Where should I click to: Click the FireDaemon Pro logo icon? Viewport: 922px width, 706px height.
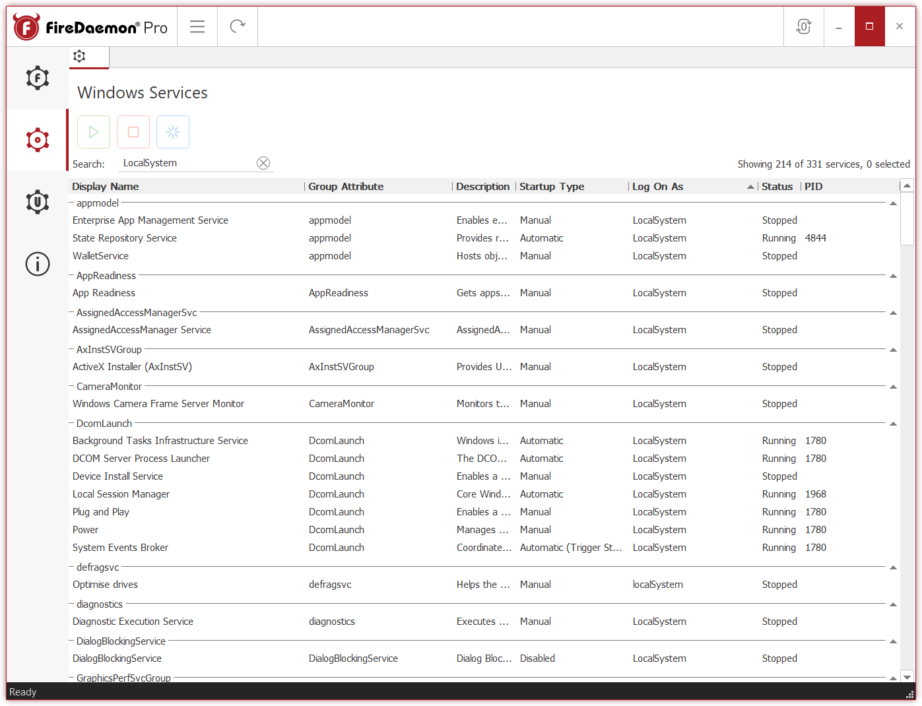(x=26, y=26)
